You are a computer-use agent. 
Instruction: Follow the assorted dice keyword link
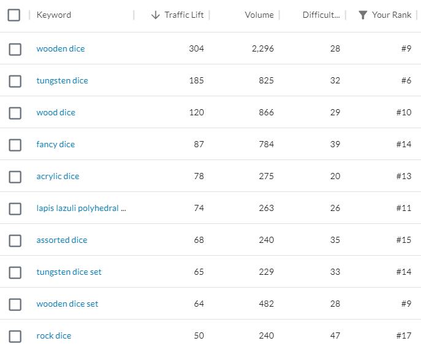[62, 240]
